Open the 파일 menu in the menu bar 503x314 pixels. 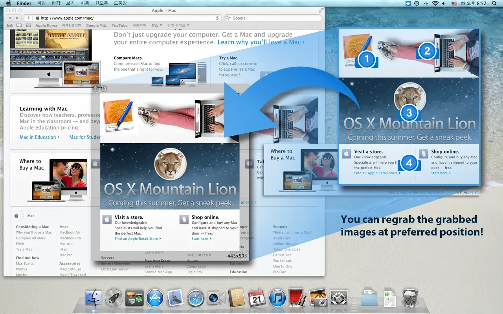coord(41,3)
